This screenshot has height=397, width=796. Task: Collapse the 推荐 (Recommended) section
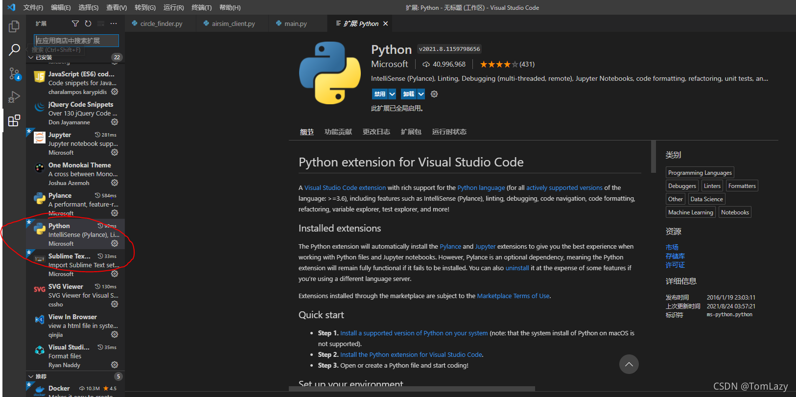[31, 376]
